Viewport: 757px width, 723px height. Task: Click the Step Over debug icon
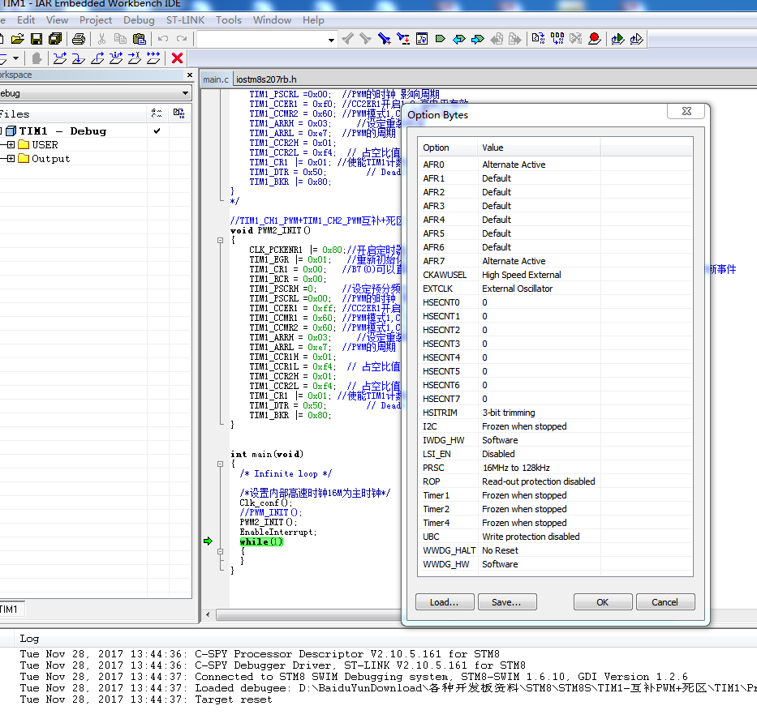pyautogui.click(x=59, y=58)
